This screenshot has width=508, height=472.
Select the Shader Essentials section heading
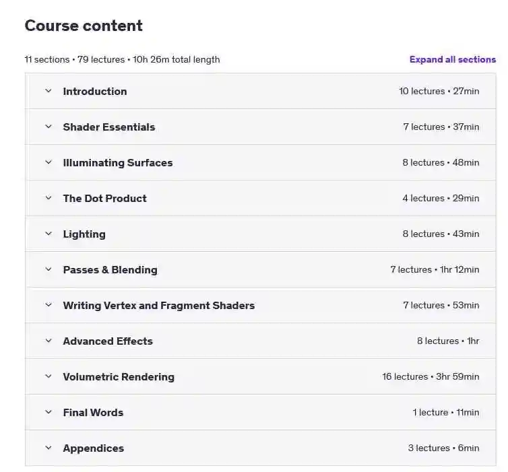point(109,127)
